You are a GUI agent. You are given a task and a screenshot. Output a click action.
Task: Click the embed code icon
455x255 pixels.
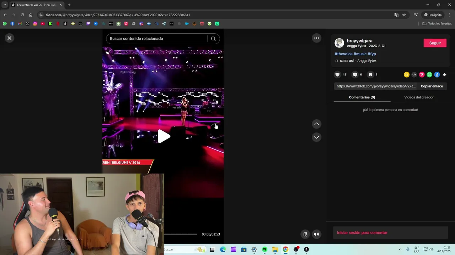click(414, 75)
